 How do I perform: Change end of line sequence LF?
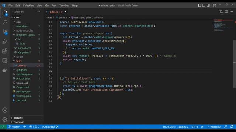pyautogui.click(x=202, y=126)
